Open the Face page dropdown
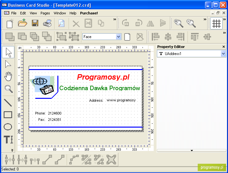 click(119, 36)
